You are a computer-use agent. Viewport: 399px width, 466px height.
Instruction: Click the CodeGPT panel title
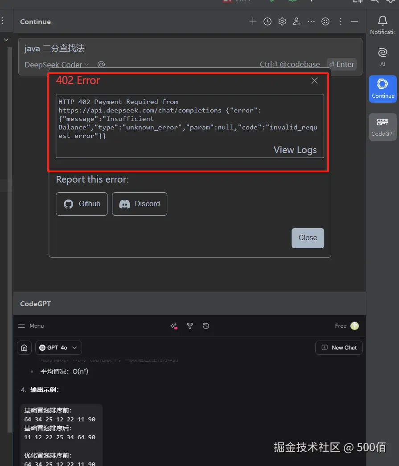tap(35, 304)
